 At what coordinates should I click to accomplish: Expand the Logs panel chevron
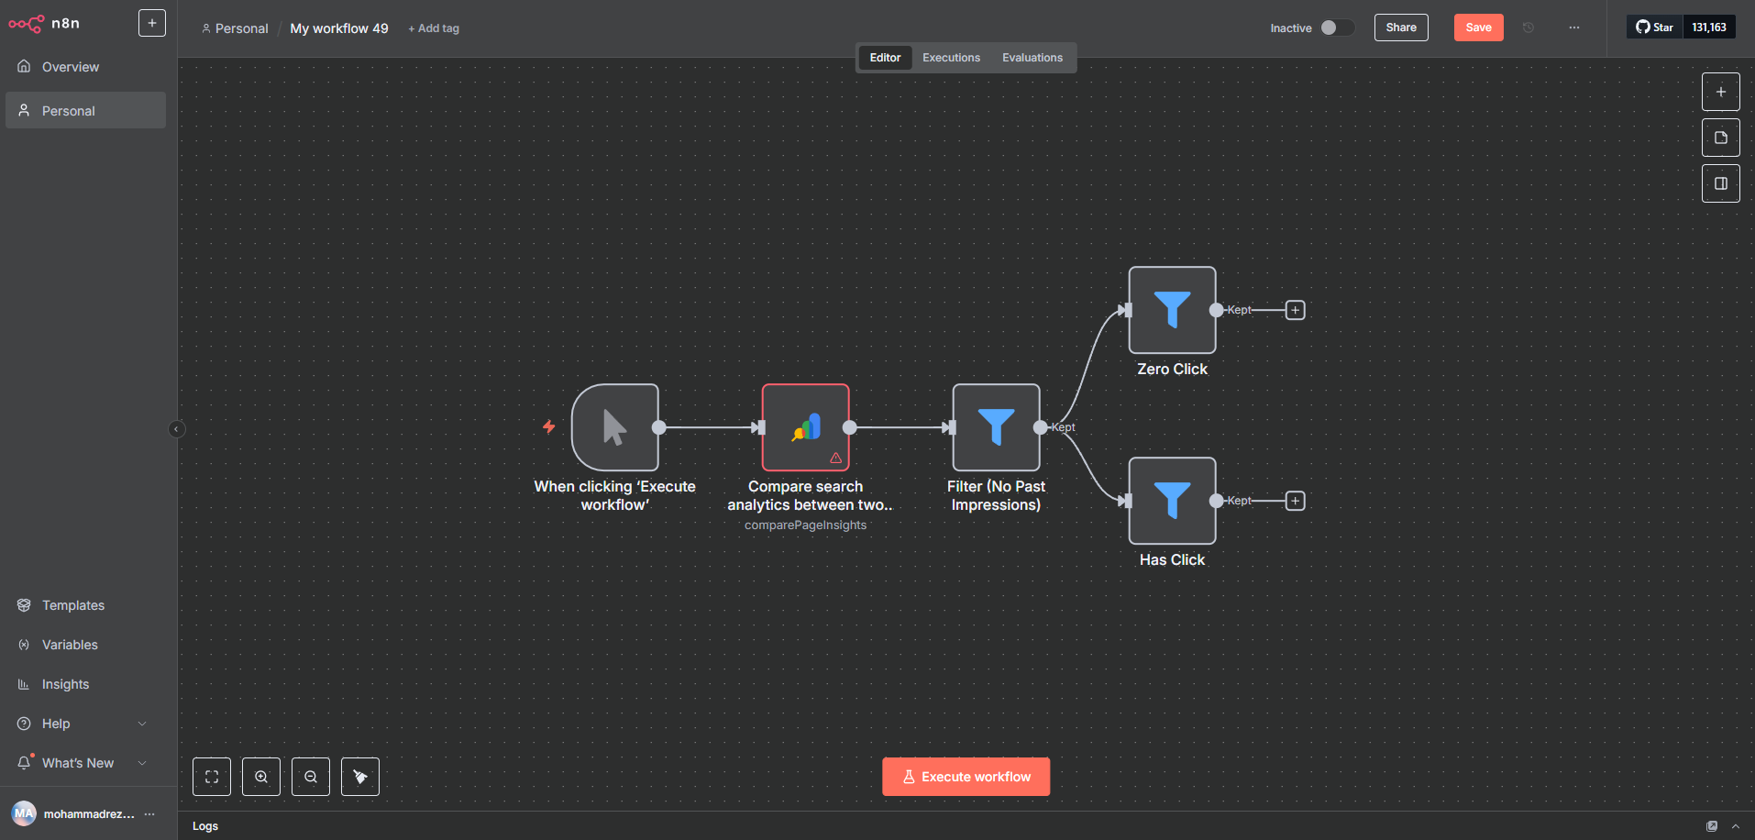(x=1735, y=826)
